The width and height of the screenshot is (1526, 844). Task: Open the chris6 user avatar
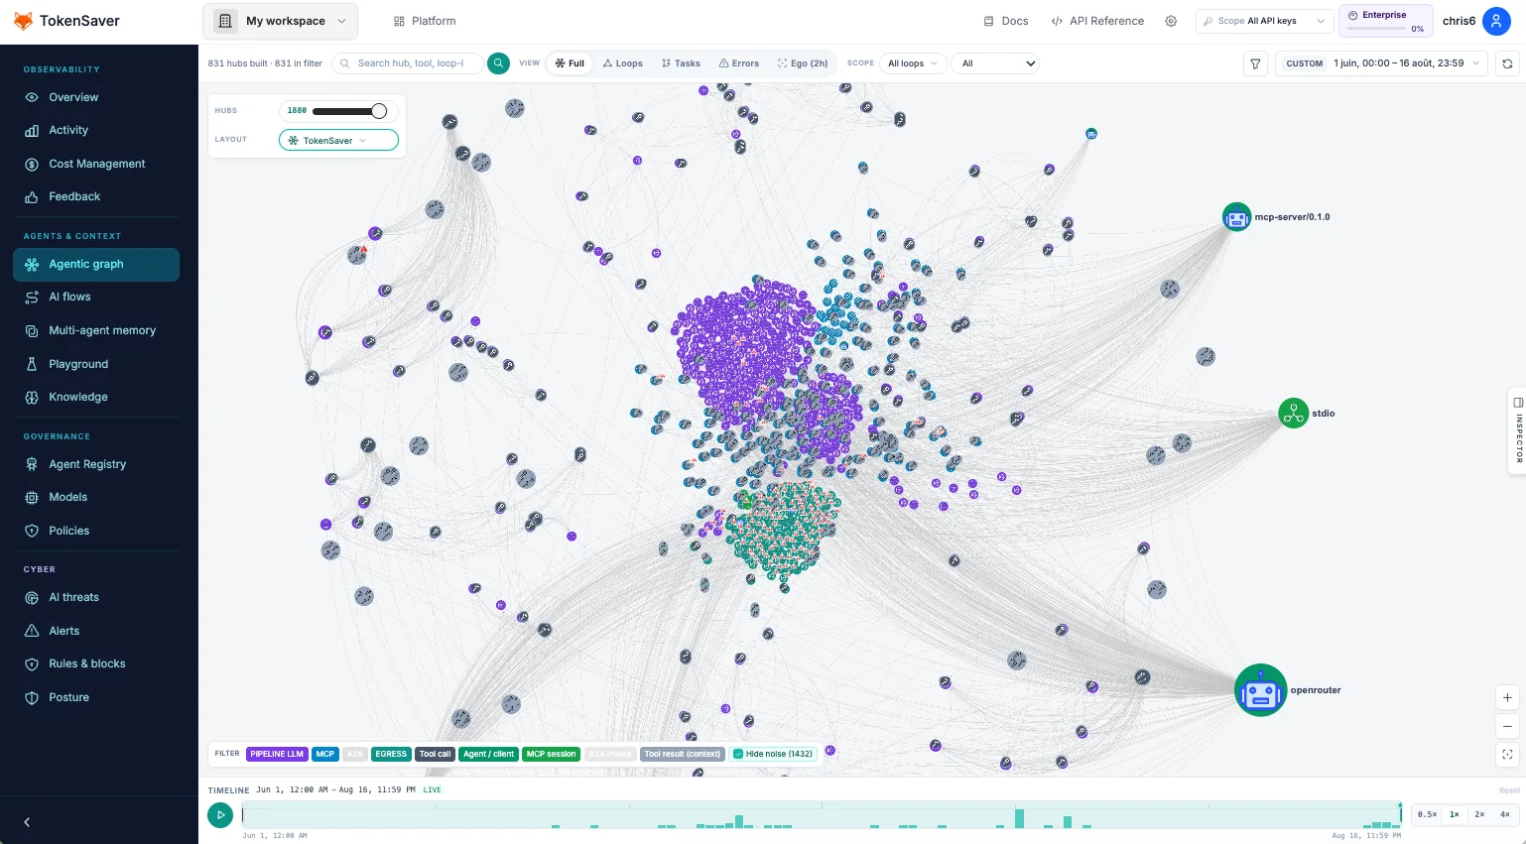click(x=1496, y=21)
